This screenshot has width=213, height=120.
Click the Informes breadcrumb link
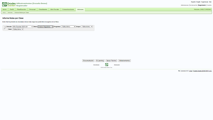10,13
